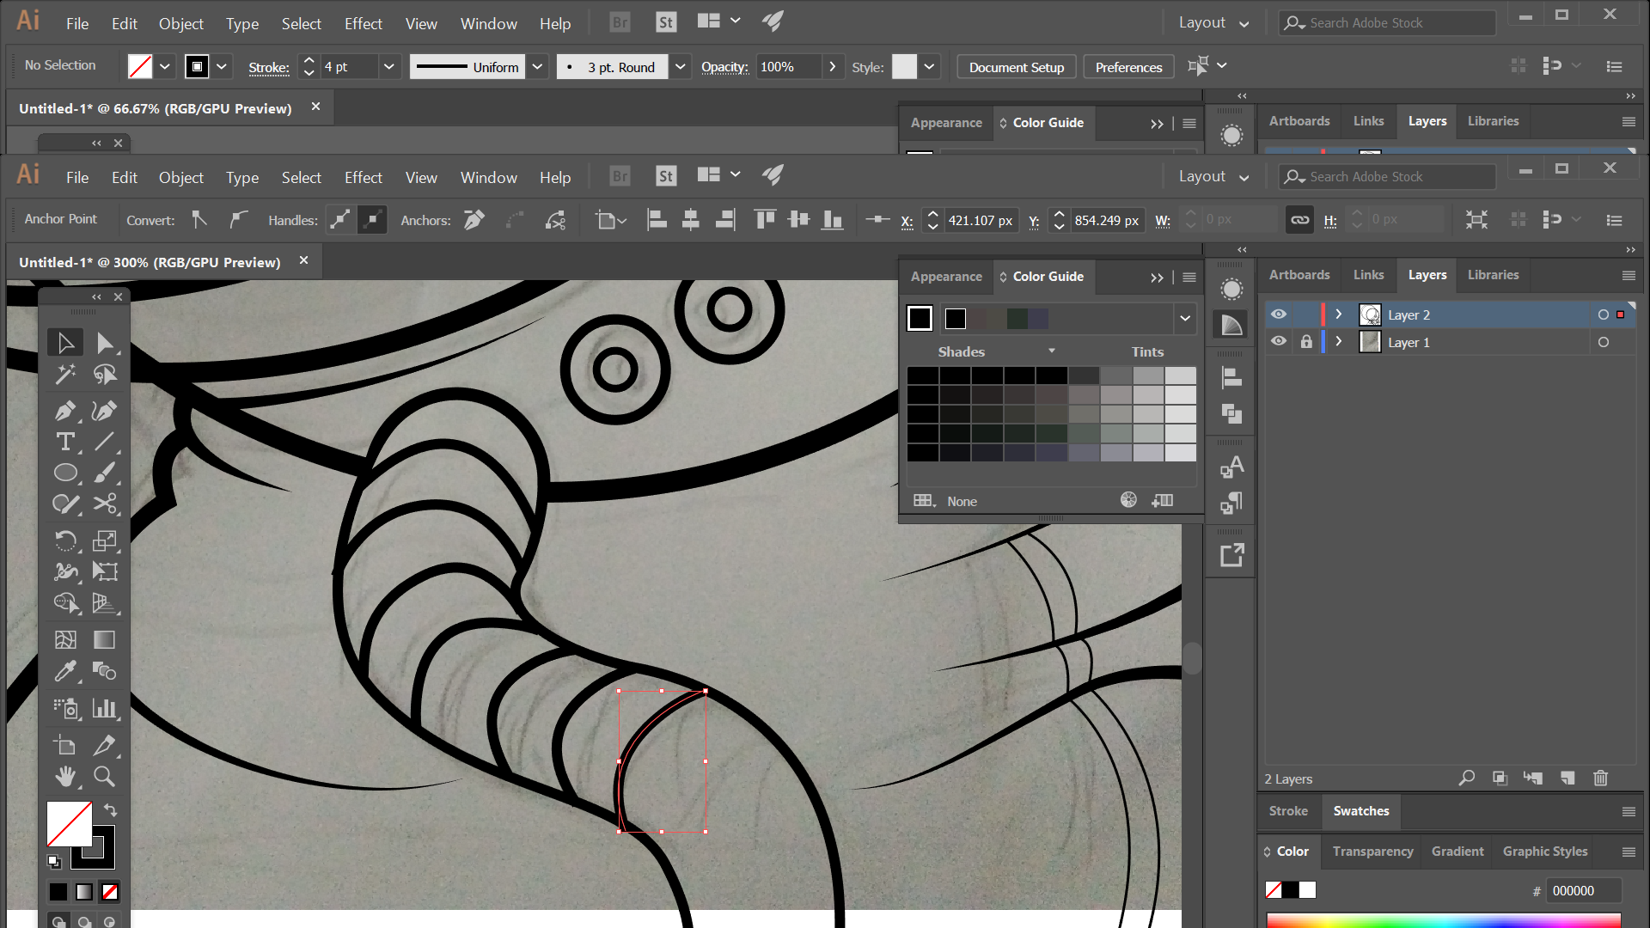Choose the Column Graph tool
This screenshot has height=928, width=1650.
105,708
